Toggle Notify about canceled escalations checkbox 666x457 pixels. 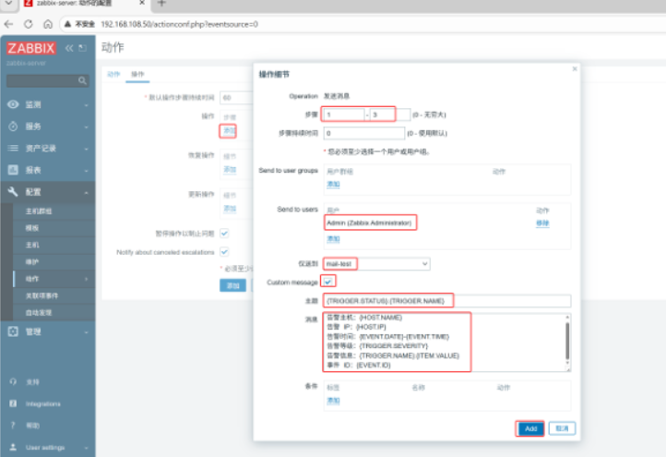click(224, 252)
